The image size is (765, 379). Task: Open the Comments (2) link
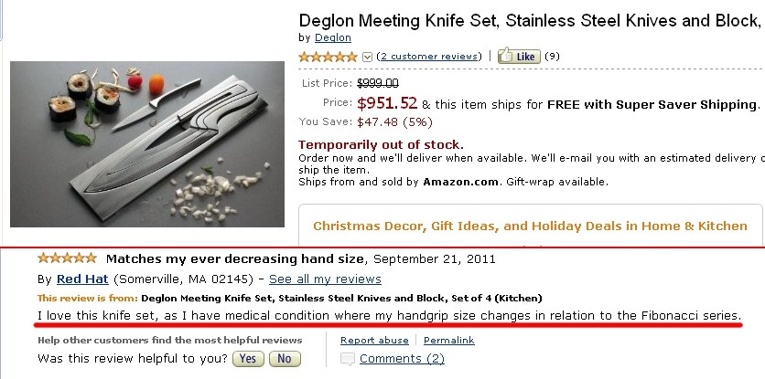click(x=402, y=359)
